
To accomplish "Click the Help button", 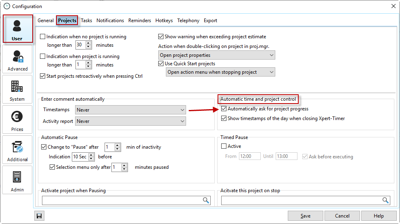I will [x=379, y=216].
